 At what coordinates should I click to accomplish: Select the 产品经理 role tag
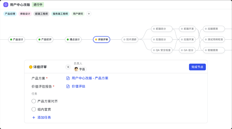click(x=10, y=14)
